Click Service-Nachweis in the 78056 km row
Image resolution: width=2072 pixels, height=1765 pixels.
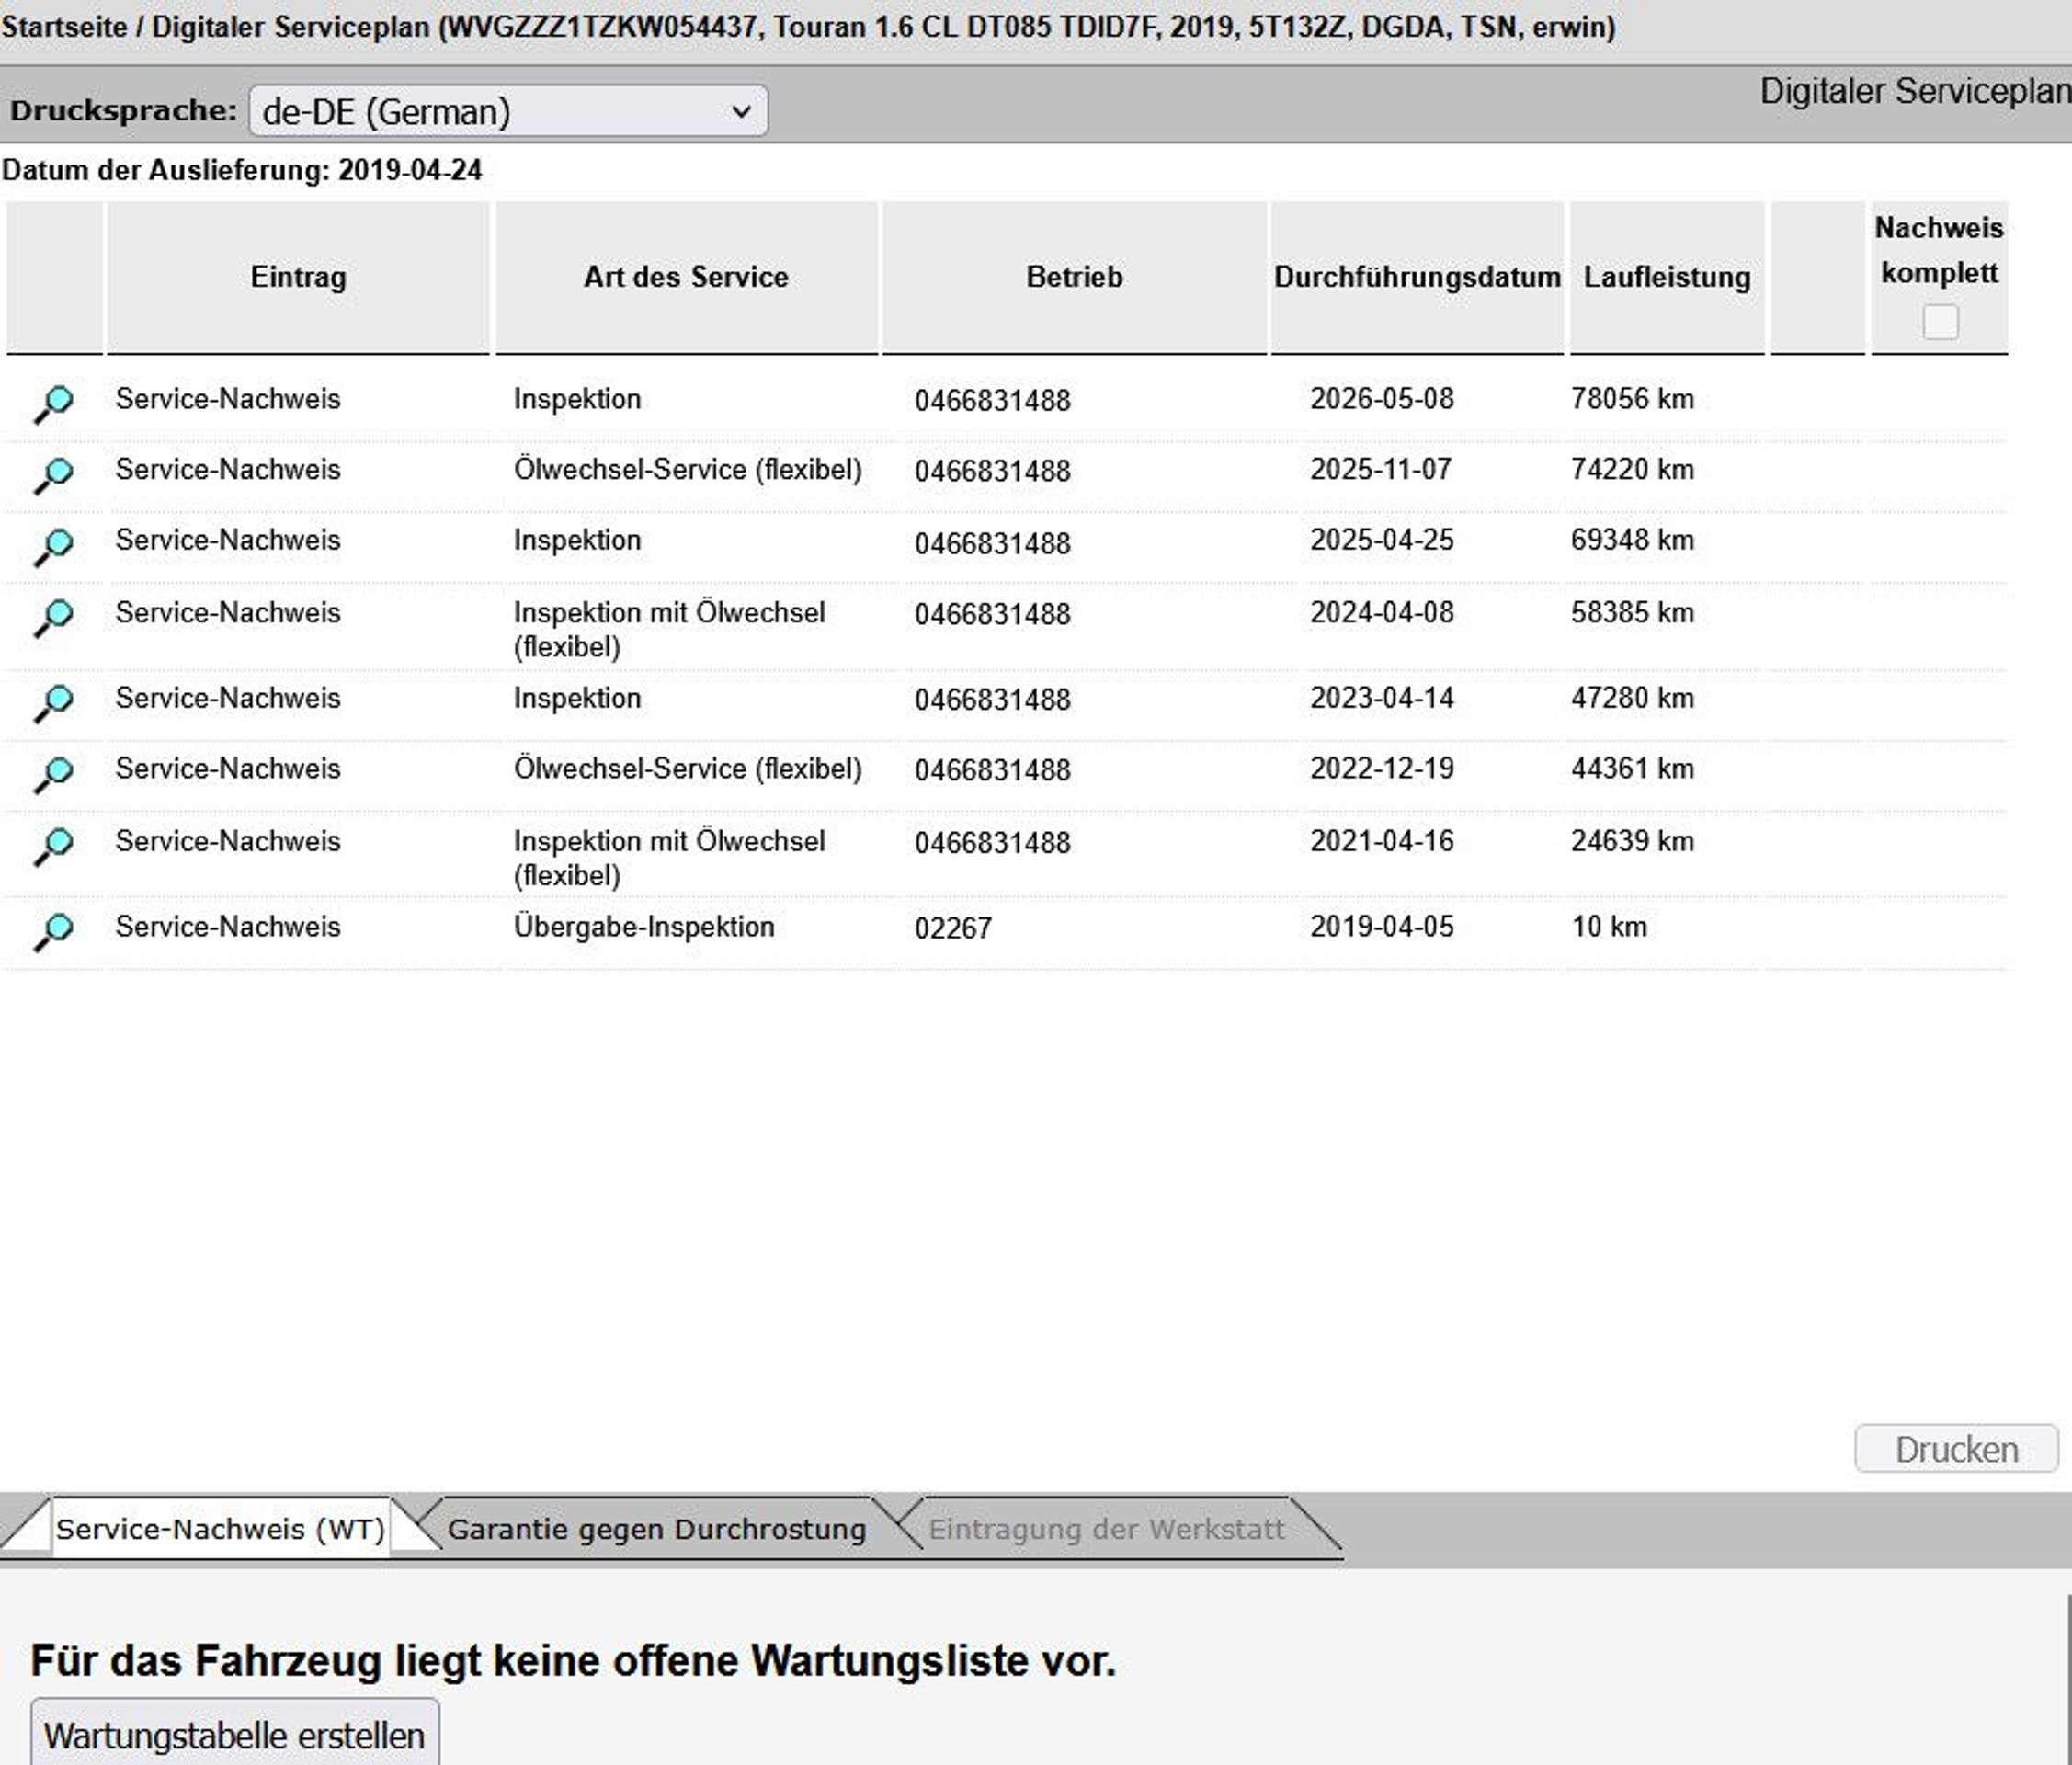click(228, 399)
